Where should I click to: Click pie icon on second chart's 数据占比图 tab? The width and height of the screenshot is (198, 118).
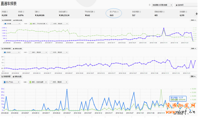point(14,48)
